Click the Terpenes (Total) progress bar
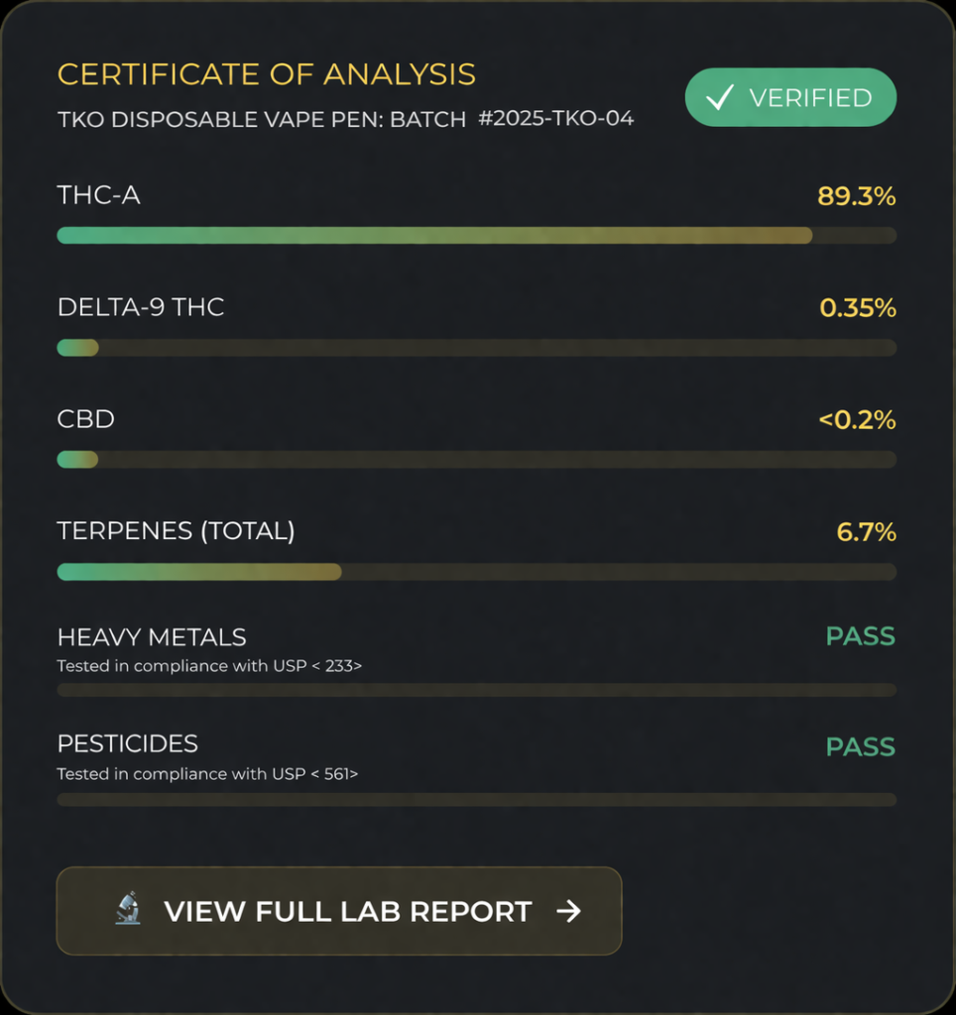Screen dimensions: 956x1015 (x=477, y=572)
